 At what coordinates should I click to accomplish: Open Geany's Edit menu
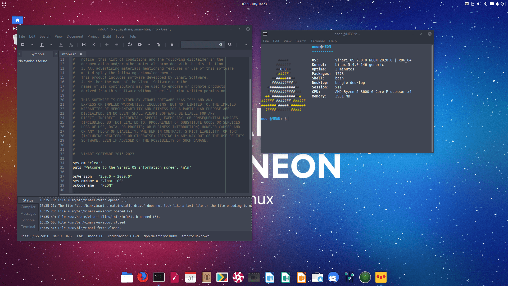coord(32,36)
